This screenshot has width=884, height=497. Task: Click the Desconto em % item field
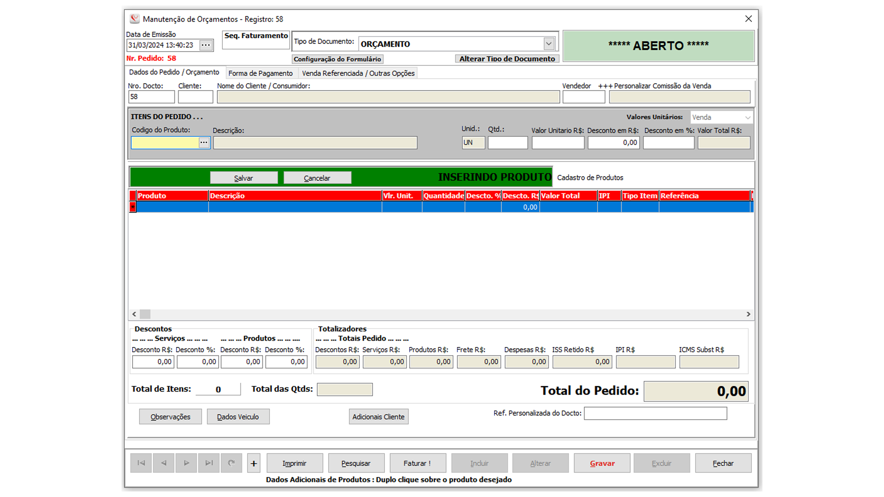point(669,143)
